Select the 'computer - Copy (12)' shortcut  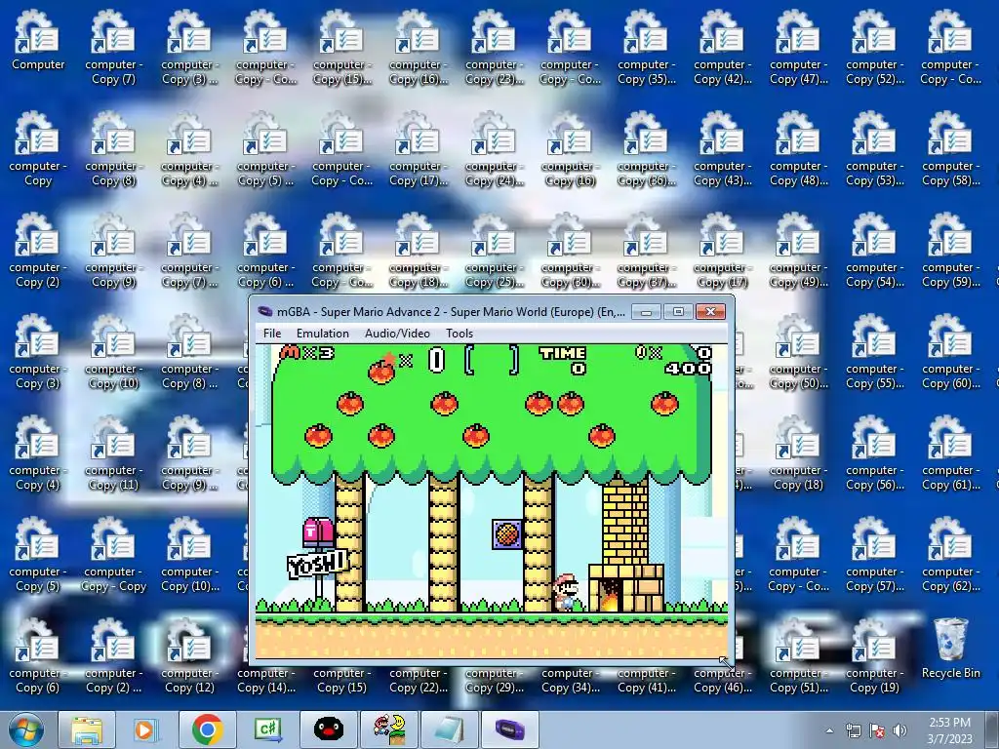(189, 654)
